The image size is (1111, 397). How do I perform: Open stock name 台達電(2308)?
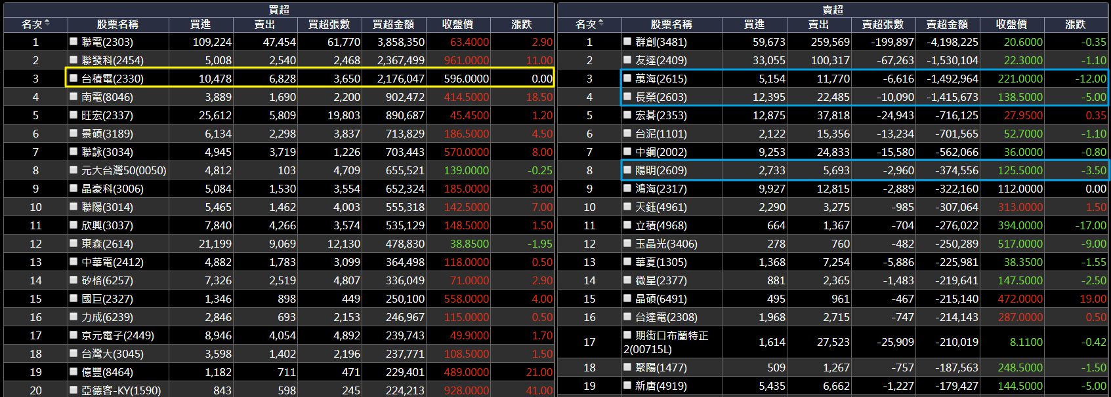coord(666,317)
